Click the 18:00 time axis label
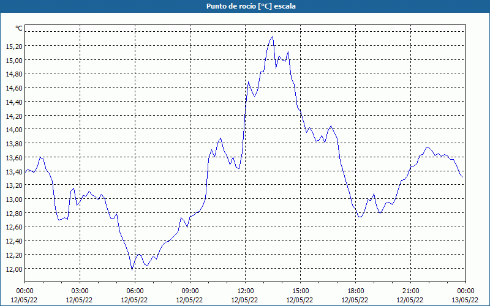Screen dimensions: 490x306 355,291
